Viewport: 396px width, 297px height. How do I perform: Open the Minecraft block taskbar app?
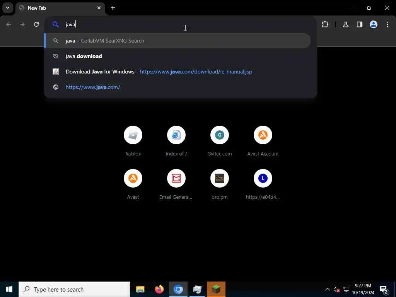[x=216, y=289]
